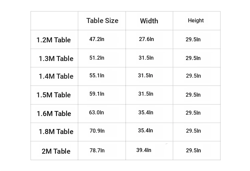
Task: Click the 55.1In table size cell
Action: [x=97, y=76]
